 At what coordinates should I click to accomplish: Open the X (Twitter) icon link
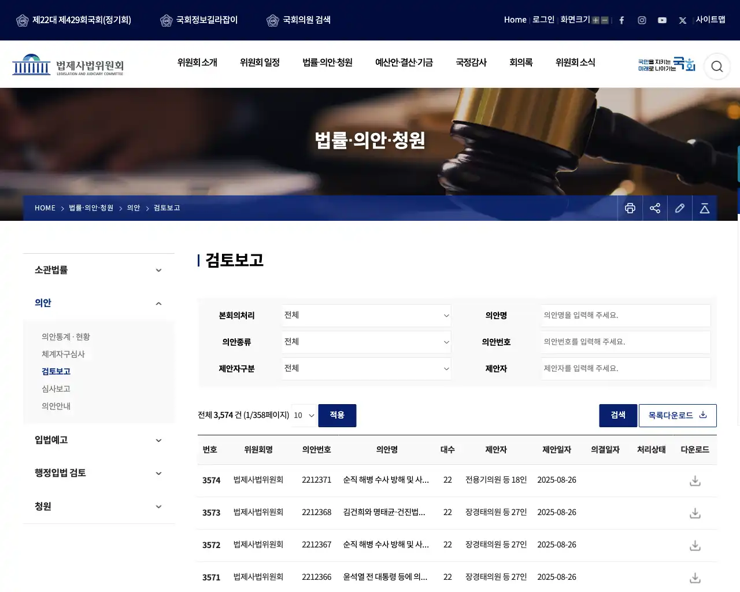(x=683, y=20)
